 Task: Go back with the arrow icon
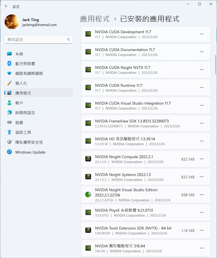pos(6,6)
